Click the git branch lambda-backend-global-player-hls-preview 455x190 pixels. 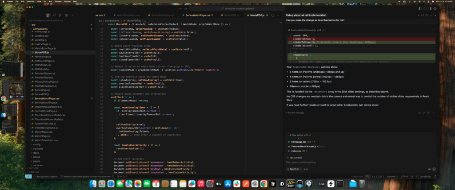85,176
